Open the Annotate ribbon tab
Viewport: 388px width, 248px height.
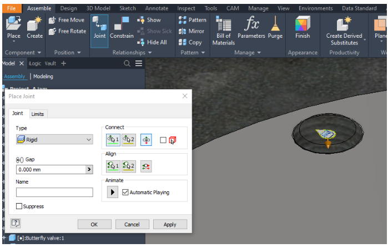click(x=157, y=8)
